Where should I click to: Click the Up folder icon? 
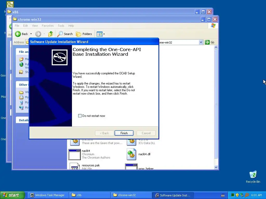click(51, 34)
